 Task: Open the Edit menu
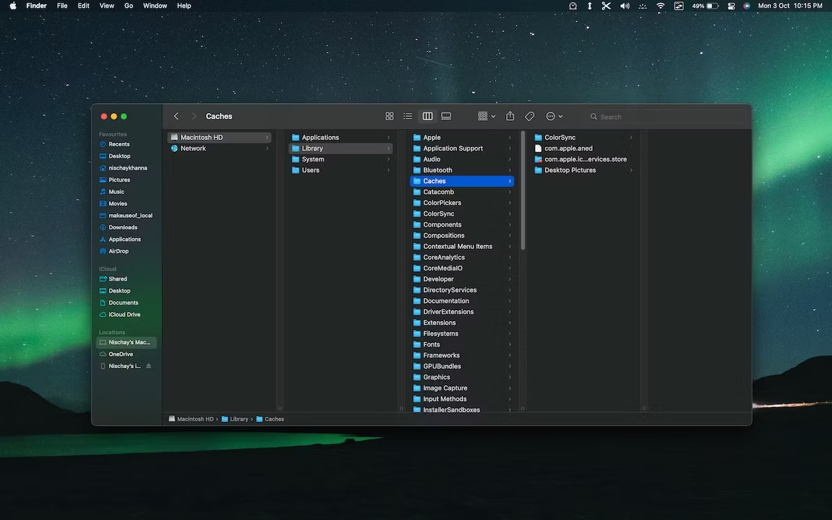point(84,6)
